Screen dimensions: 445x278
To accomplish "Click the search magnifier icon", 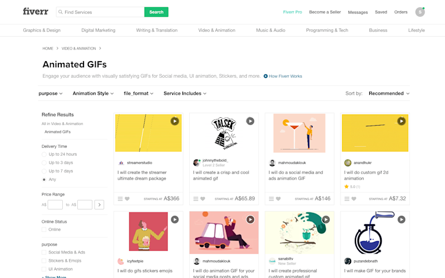I will tap(61, 12).
